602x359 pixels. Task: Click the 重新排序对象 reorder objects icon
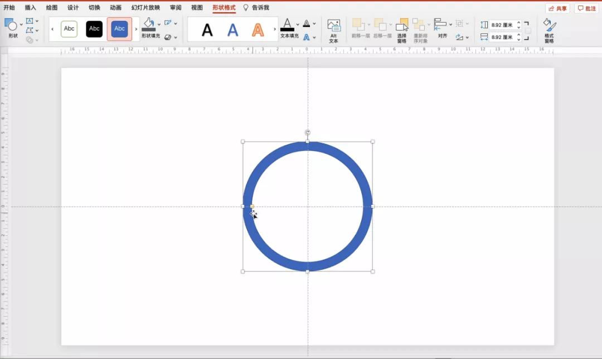click(x=419, y=25)
